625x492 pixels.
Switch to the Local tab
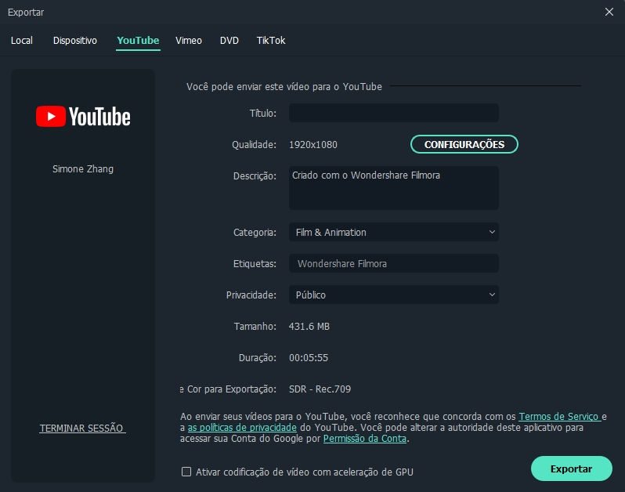(22, 40)
